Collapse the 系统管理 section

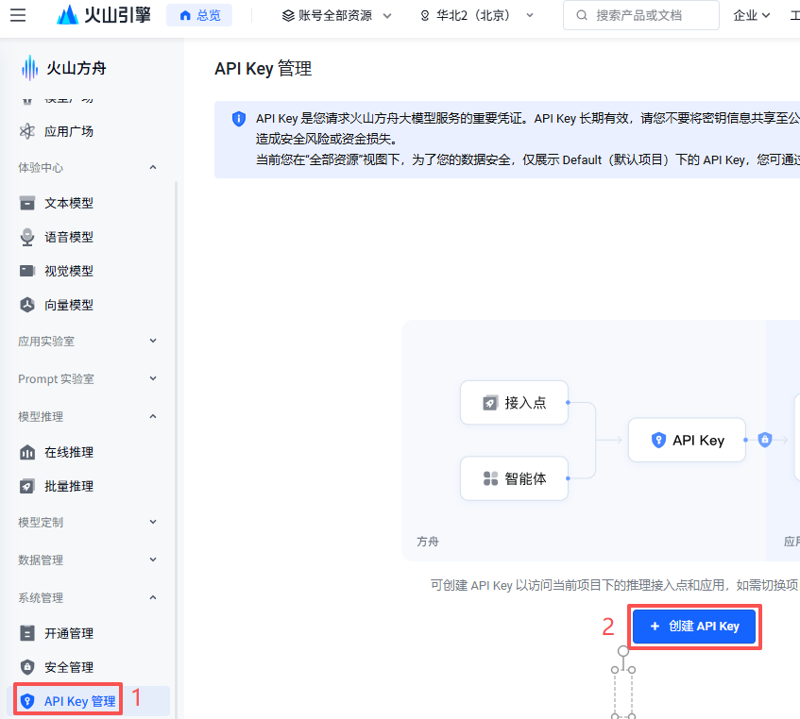point(87,597)
